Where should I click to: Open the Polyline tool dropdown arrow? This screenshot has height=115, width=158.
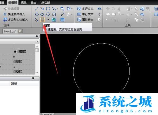[58, 9]
